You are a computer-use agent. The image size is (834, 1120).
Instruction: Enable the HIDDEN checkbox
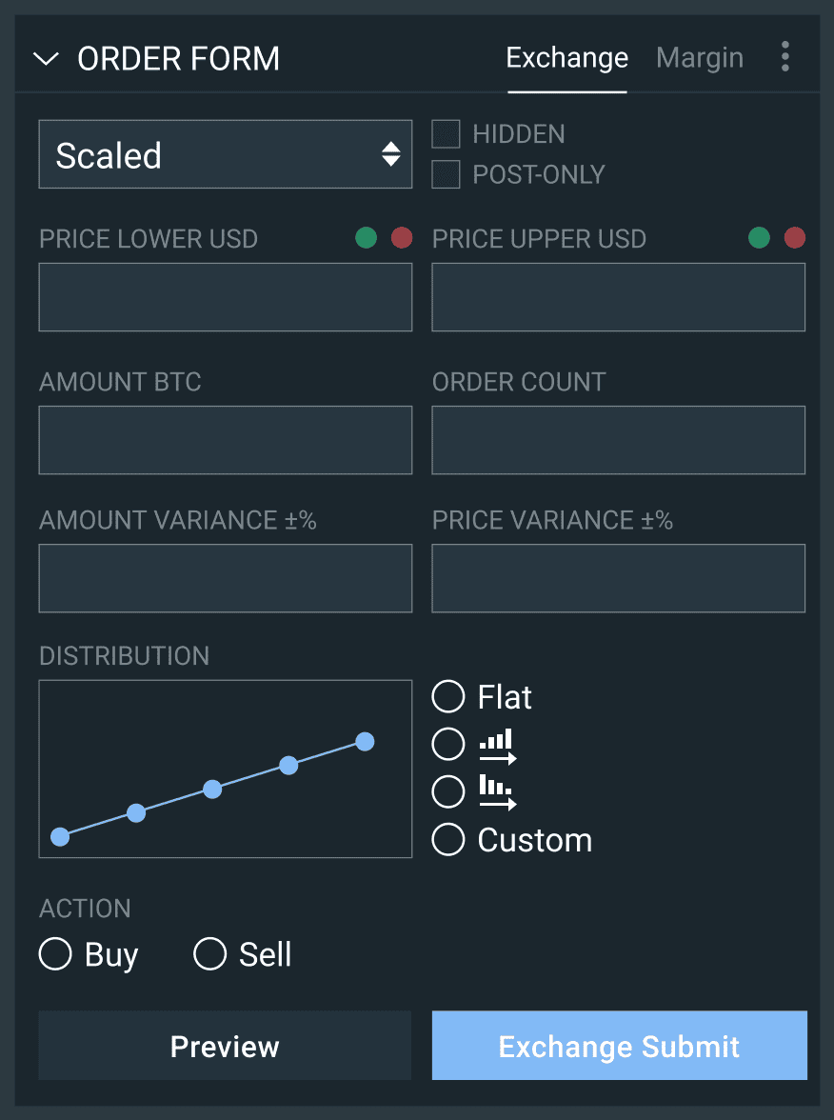click(447, 134)
